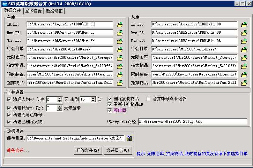Click the !Setup.txt path input field
The image size is (253, 168).
[x=192, y=122]
